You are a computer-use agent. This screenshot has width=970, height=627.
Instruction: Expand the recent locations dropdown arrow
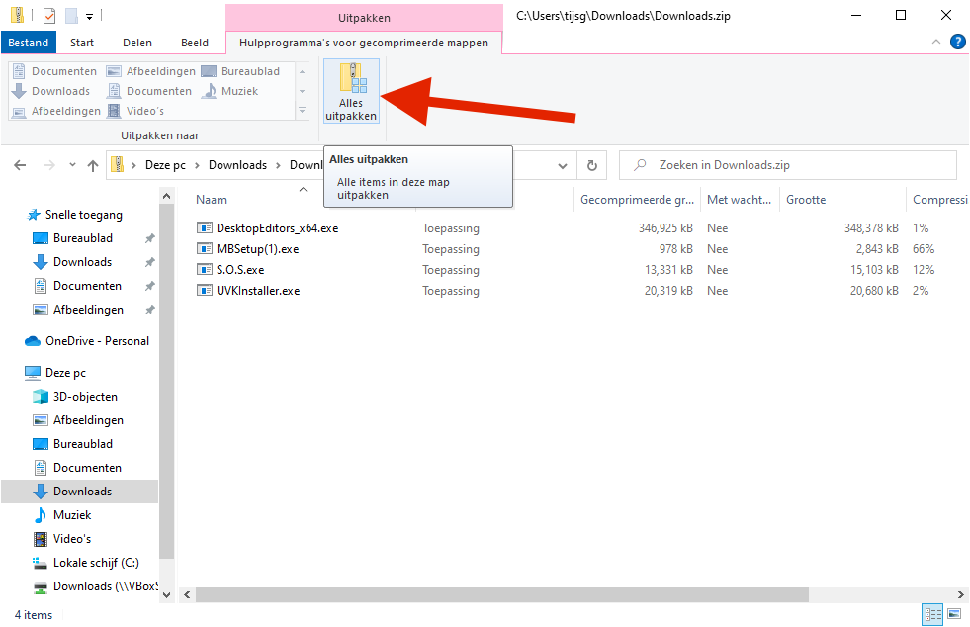tap(70, 165)
